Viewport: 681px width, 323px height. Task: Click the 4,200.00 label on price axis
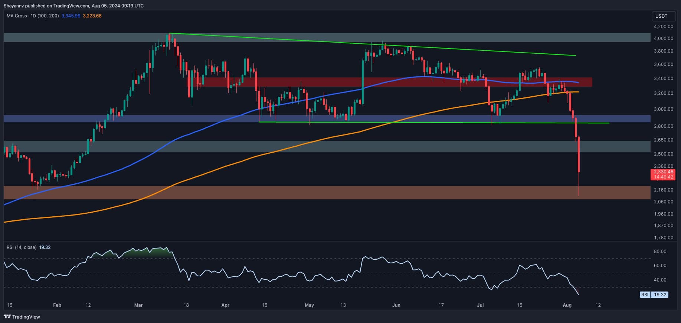tap(663, 27)
